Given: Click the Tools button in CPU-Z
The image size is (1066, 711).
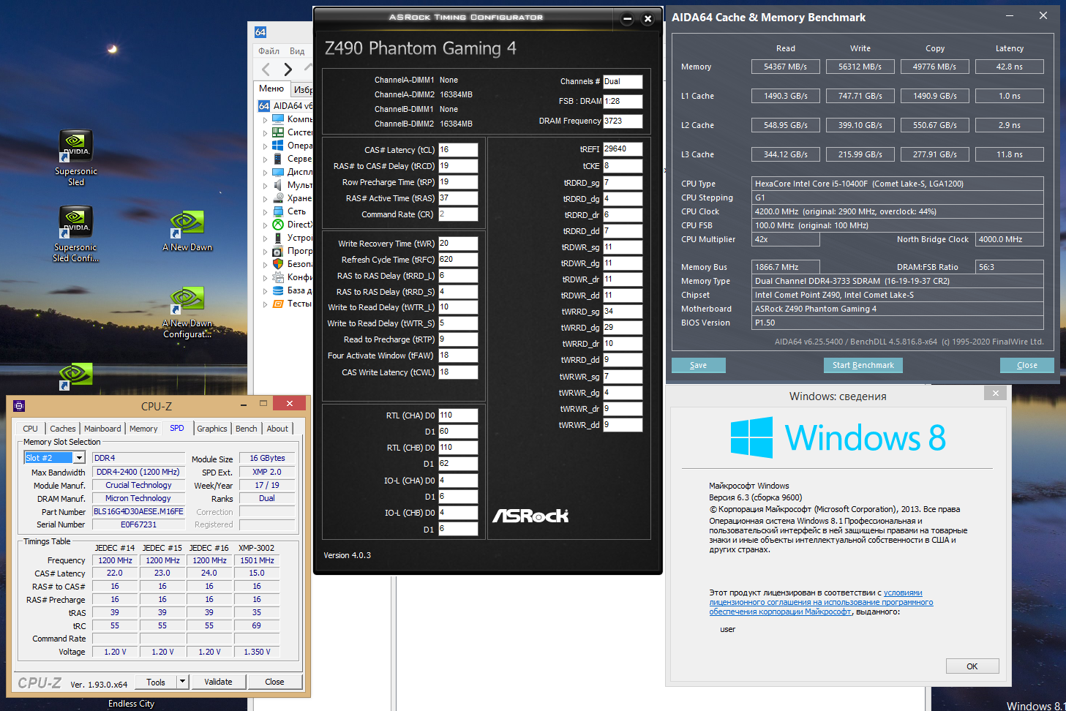Looking at the screenshot, I should [x=156, y=682].
